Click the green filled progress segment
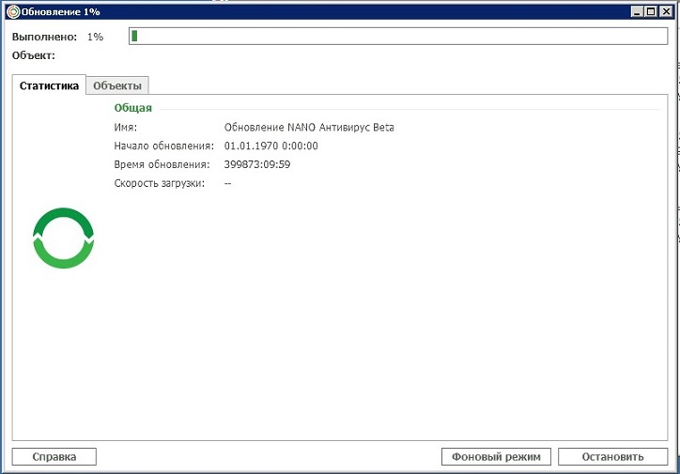The height and width of the screenshot is (474, 680). tap(134, 37)
